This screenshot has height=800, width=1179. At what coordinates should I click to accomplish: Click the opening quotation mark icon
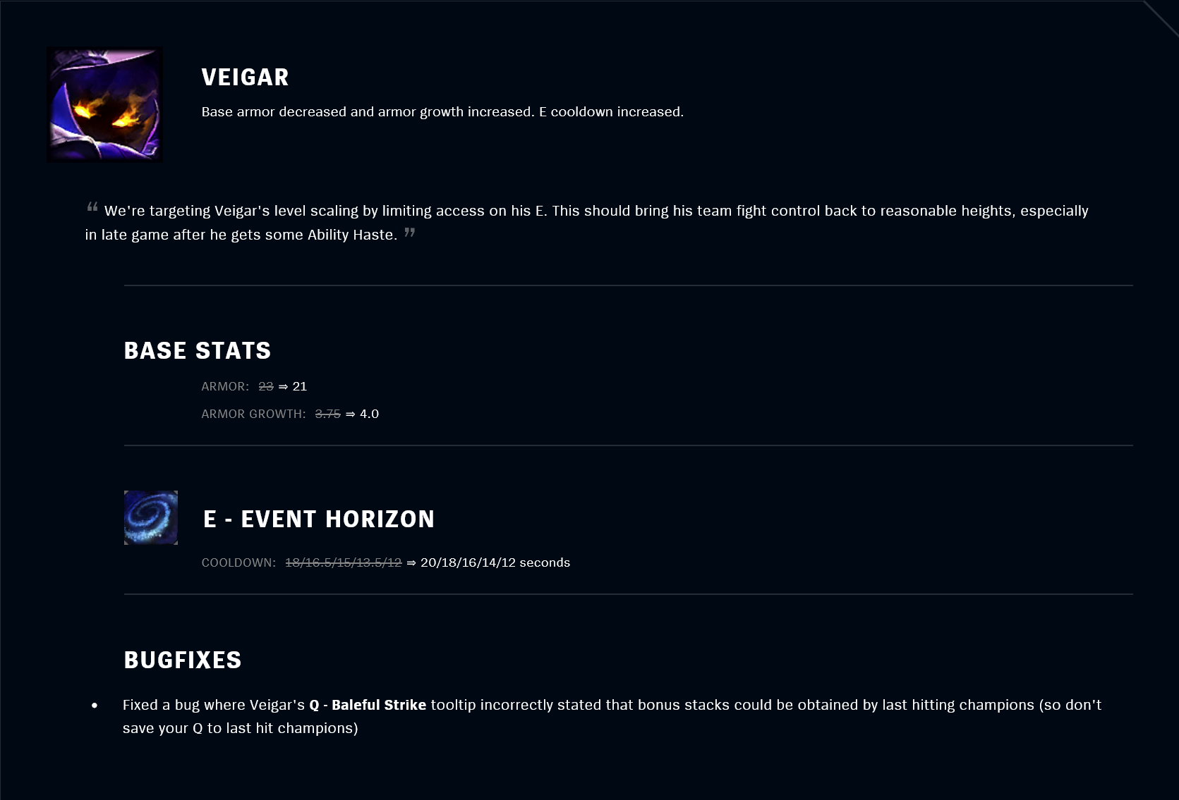coord(92,207)
